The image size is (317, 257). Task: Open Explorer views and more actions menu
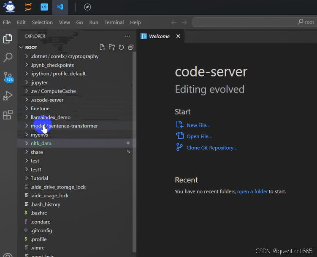127,36
